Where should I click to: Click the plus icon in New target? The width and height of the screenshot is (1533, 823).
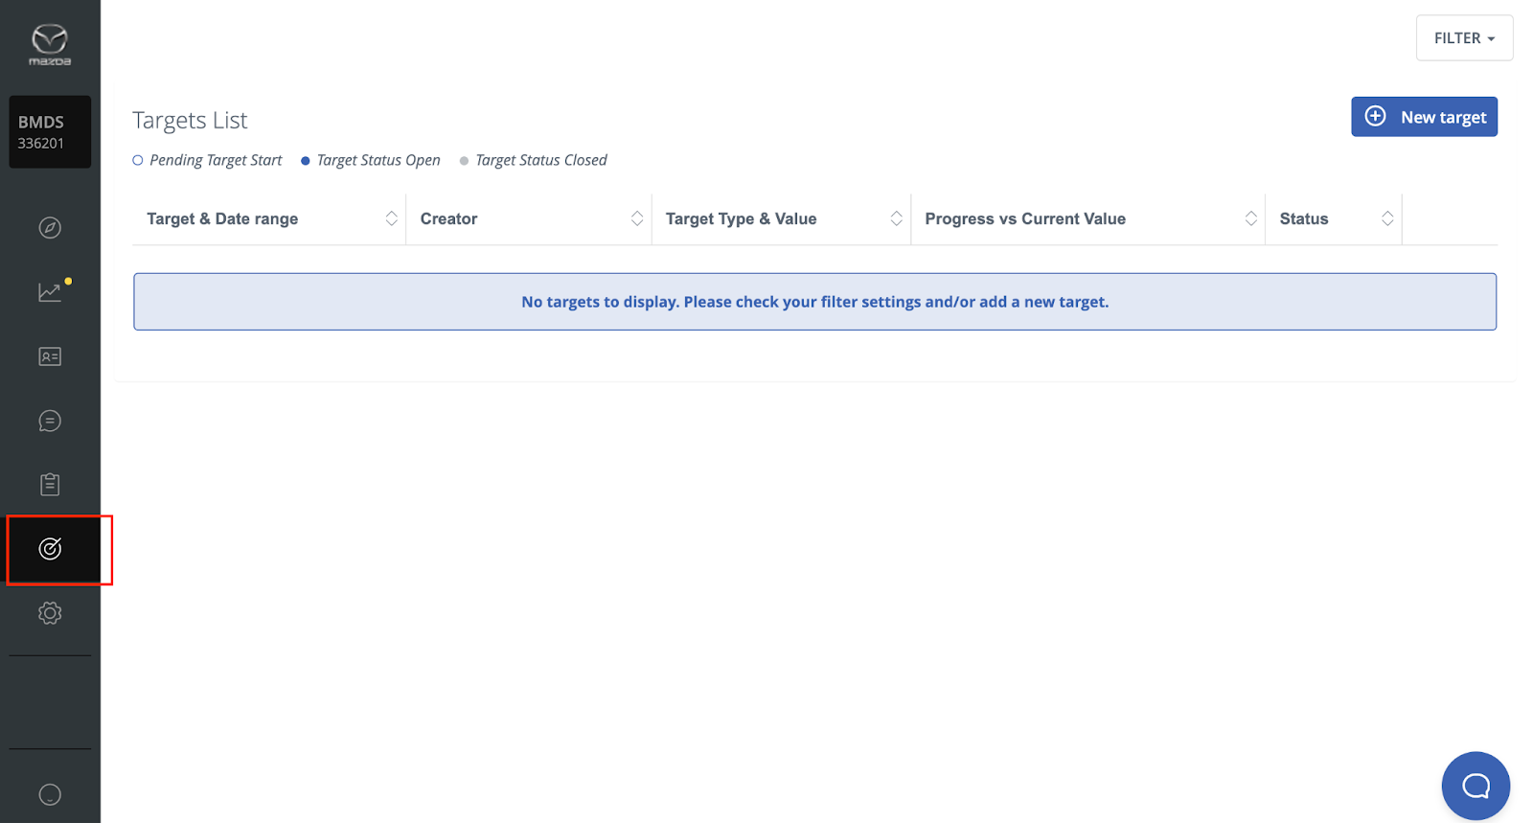point(1375,116)
